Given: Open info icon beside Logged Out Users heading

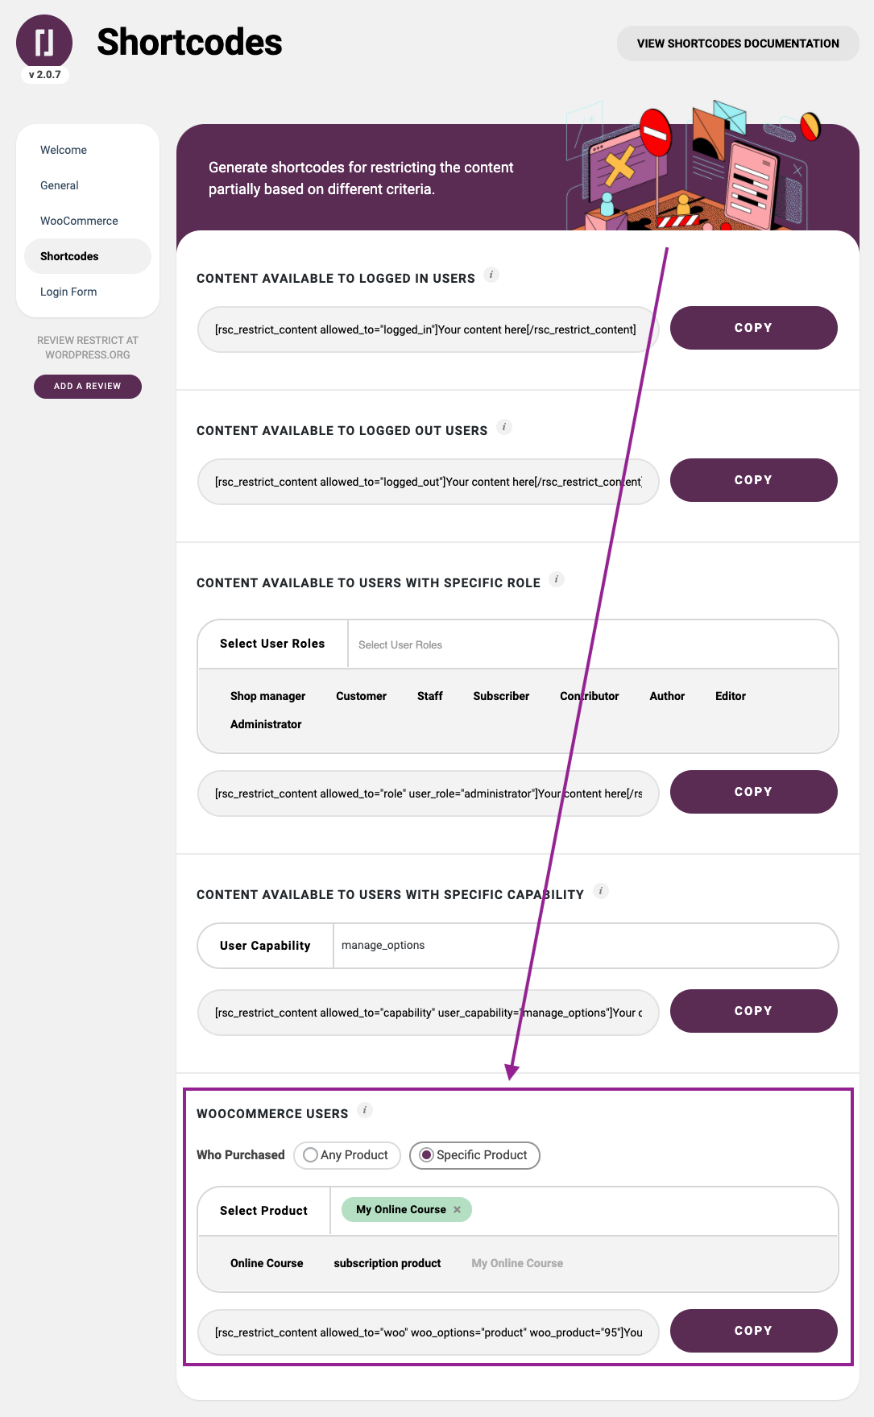Looking at the screenshot, I should coord(504,428).
